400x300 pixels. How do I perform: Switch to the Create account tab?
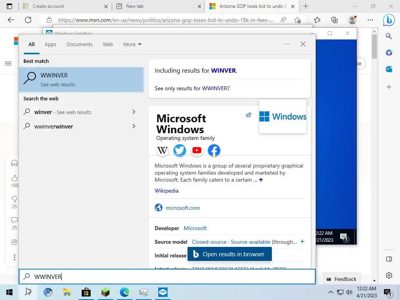tap(65, 6)
